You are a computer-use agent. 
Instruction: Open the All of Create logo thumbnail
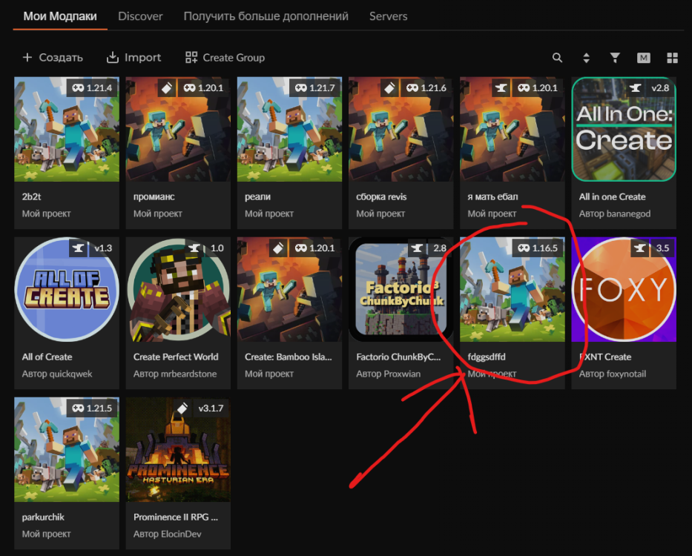(x=67, y=289)
